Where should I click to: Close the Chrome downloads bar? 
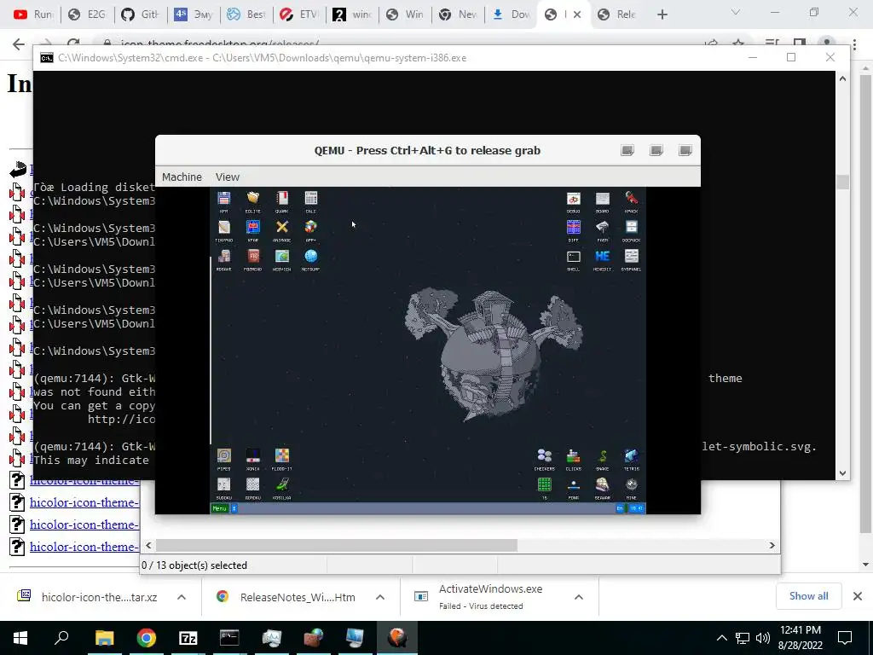click(858, 596)
